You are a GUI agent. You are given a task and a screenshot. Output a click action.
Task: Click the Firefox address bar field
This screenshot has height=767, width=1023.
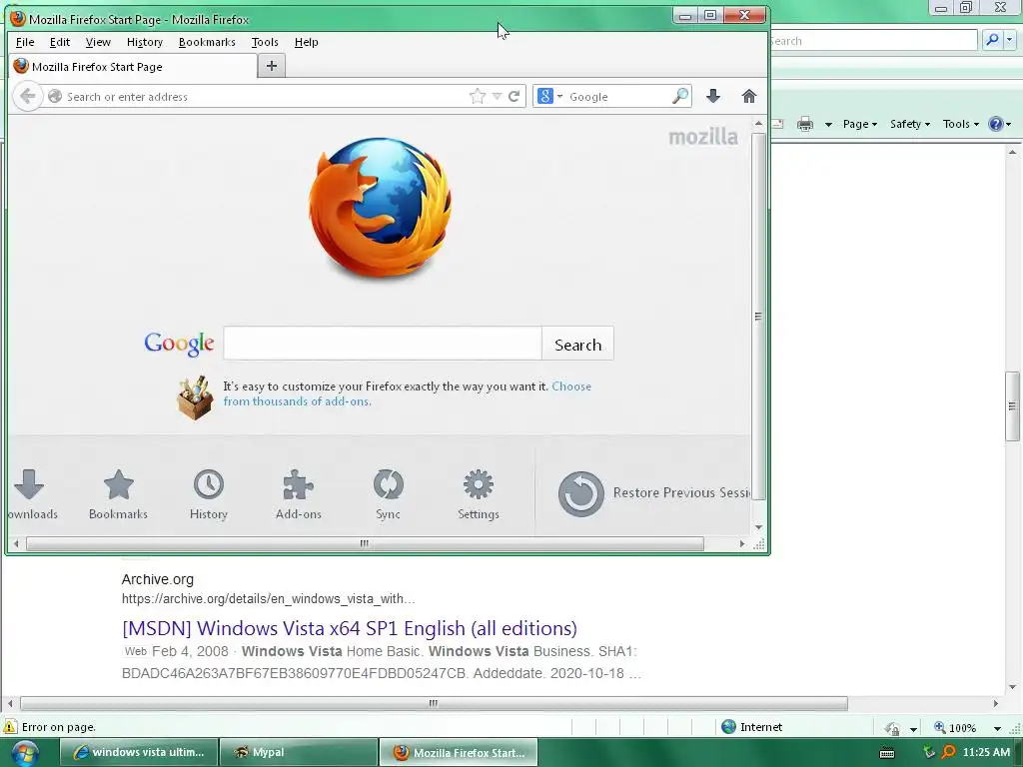click(x=264, y=97)
